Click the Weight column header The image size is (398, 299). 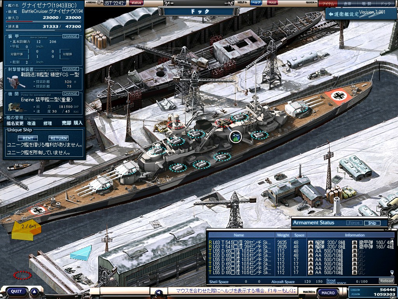pos(283,235)
